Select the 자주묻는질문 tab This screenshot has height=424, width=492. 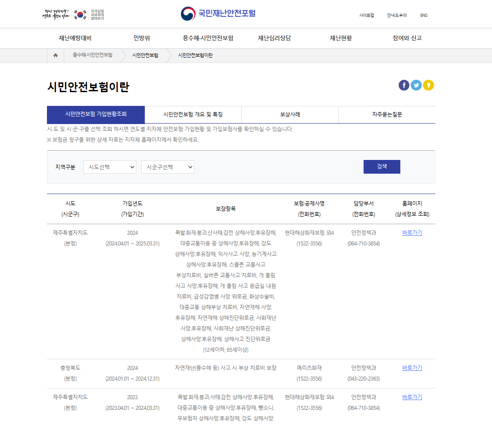[x=387, y=115]
